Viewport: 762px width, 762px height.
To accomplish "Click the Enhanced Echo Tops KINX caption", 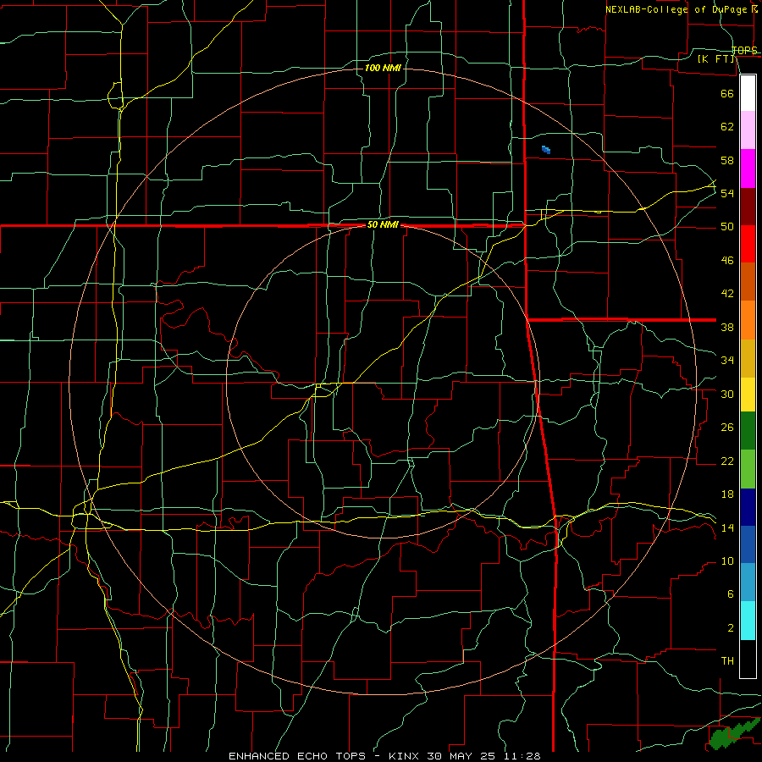I will pyautogui.click(x=384, y=756).
